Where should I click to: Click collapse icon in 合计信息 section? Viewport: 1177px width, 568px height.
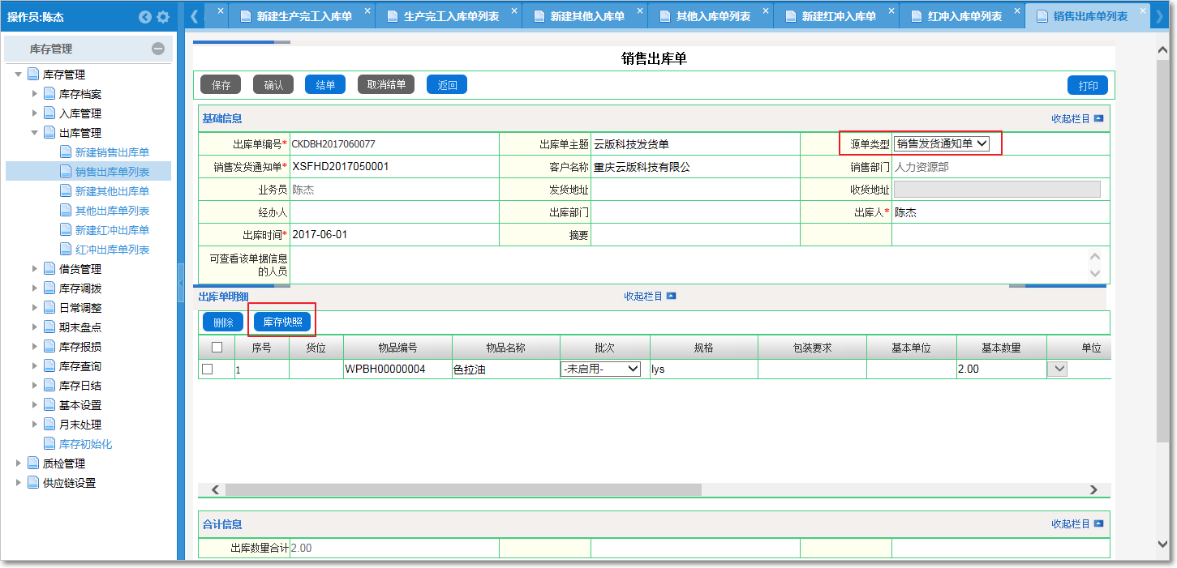[1098, 524]
